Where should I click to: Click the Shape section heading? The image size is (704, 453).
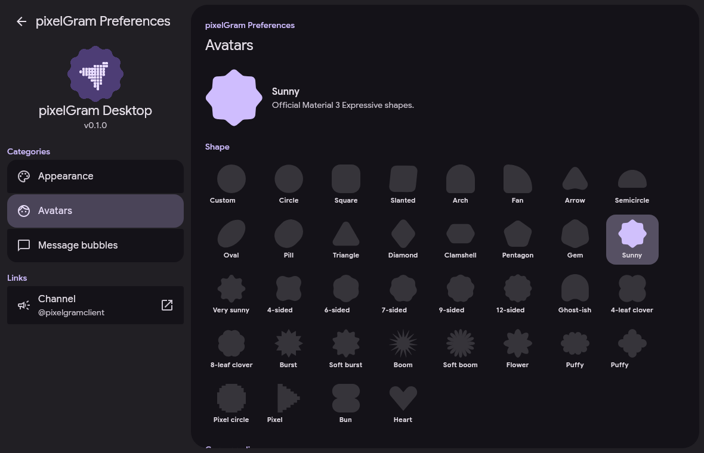tap(217, 147)
